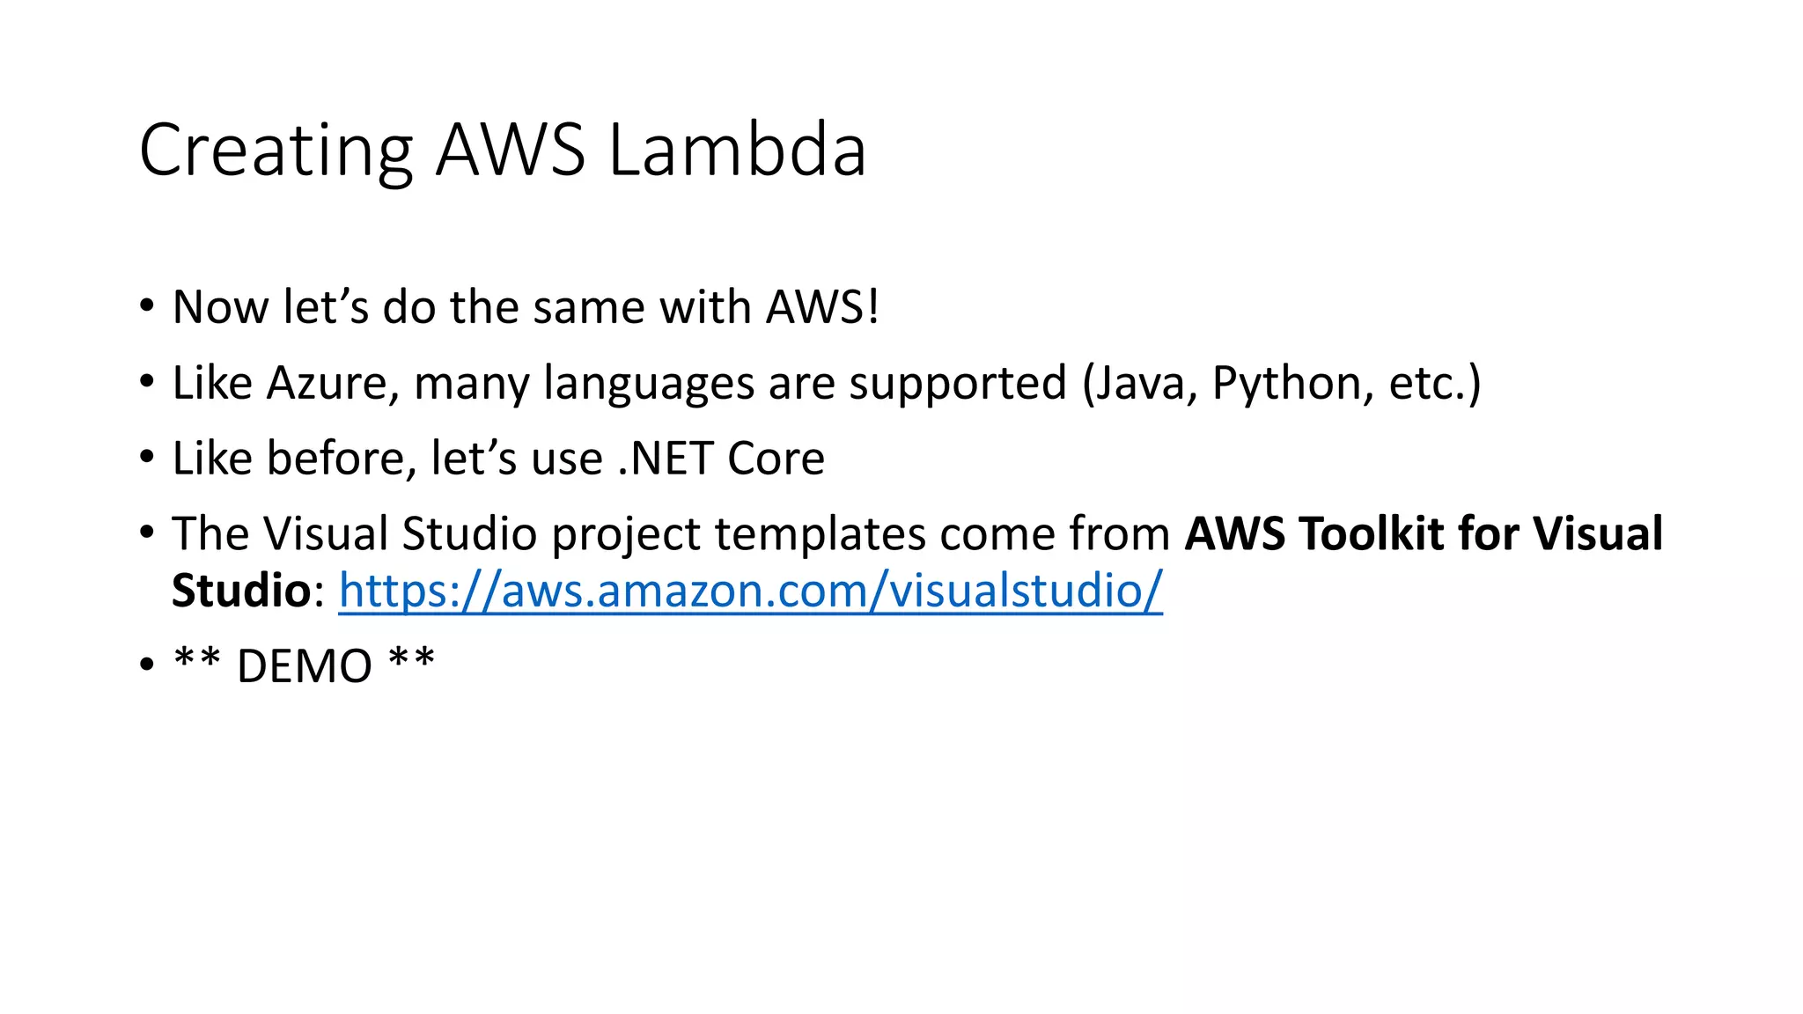Click the "** DEMO **" text

click(304, 665)
